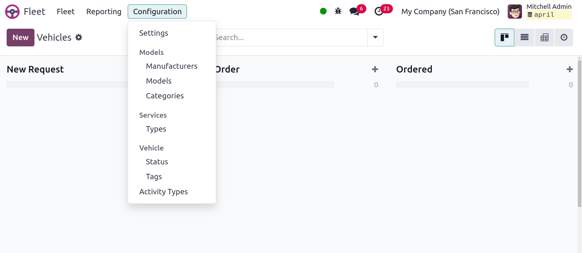
Task: Open the debug bug icon menu
Action: pyautogui.click(x=338, y=11)
